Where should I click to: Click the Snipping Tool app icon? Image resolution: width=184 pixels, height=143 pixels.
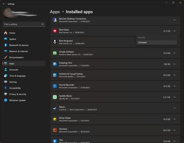click(x=55, y=64)
